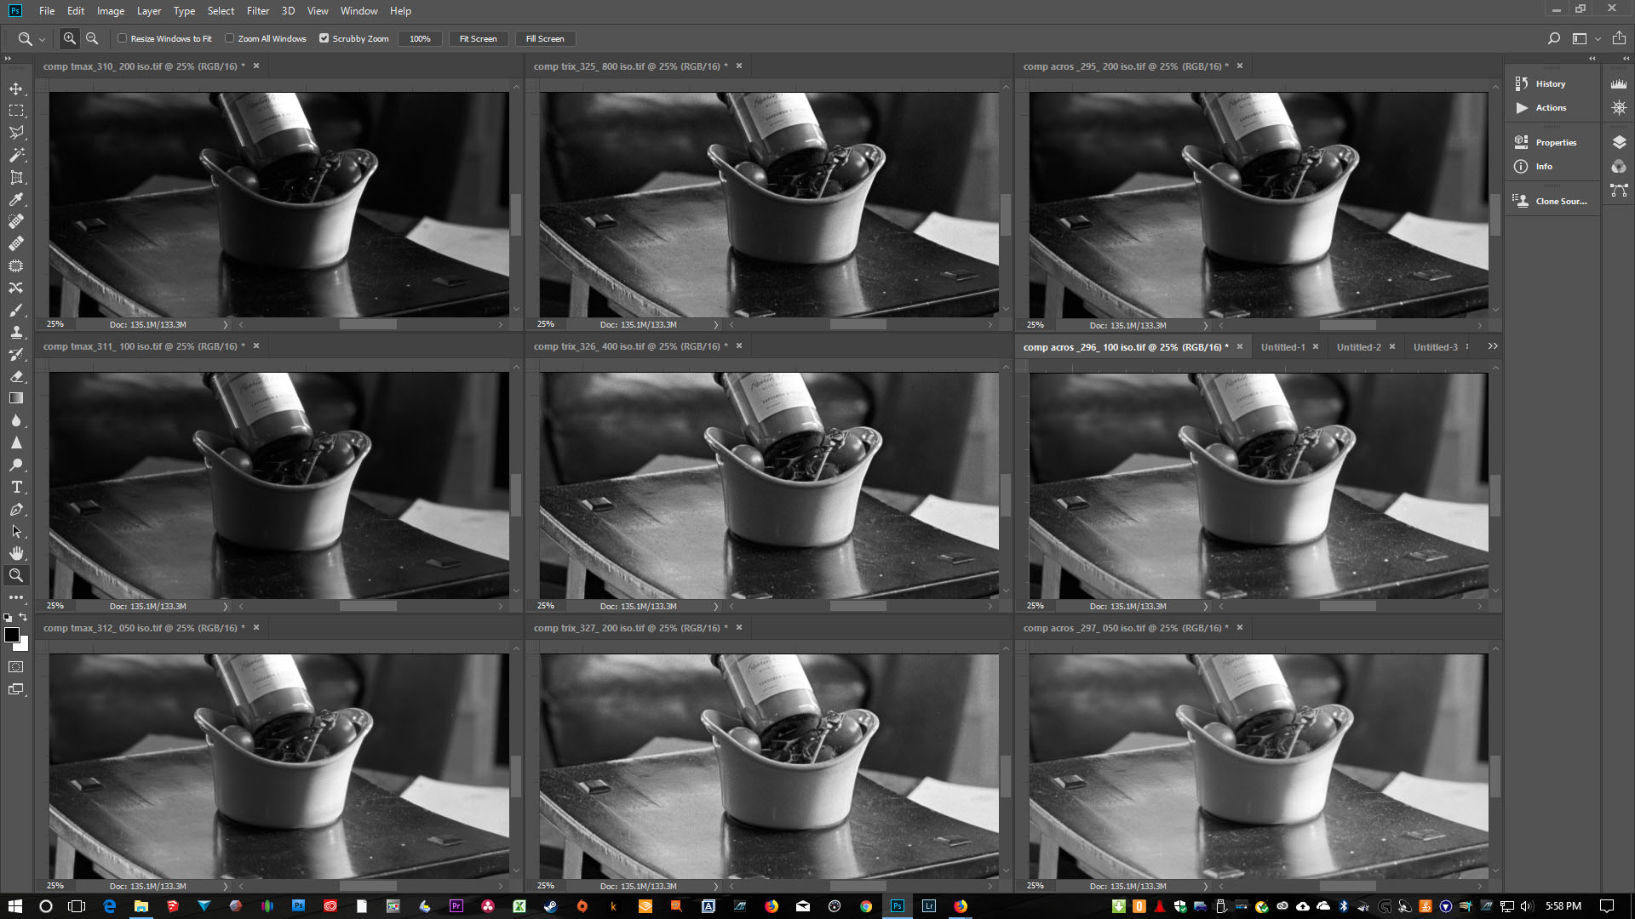
Task: Enable Resize Windows to Fit checkbox
Action: [x=123, y=38]
